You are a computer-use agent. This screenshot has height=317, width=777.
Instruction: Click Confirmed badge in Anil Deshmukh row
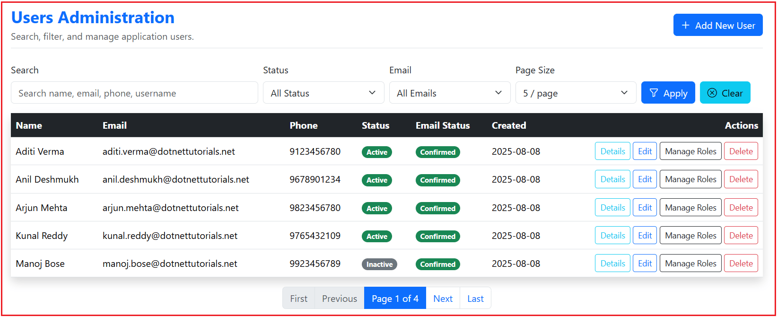coord(438,180)
